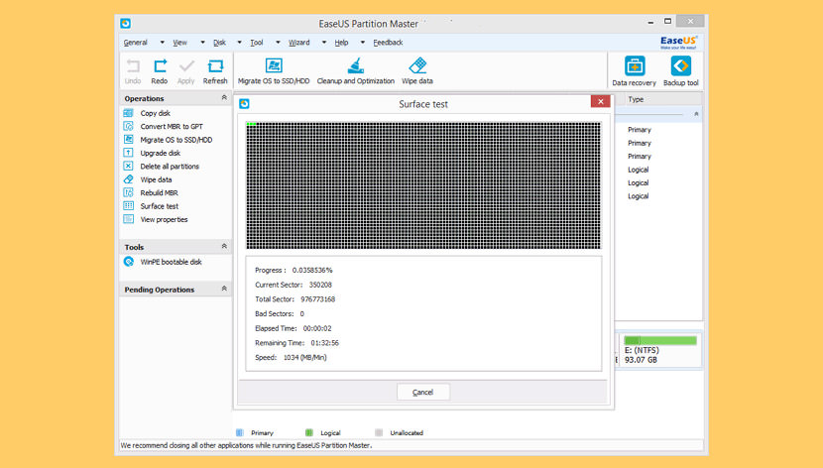823x468 pixels.
Task: Open the Disk menu dropdown arrow
Action: (x=239, y=43)
